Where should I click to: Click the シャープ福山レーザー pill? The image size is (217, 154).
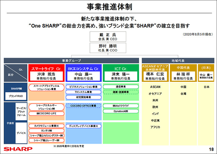(x=46, y=140)
